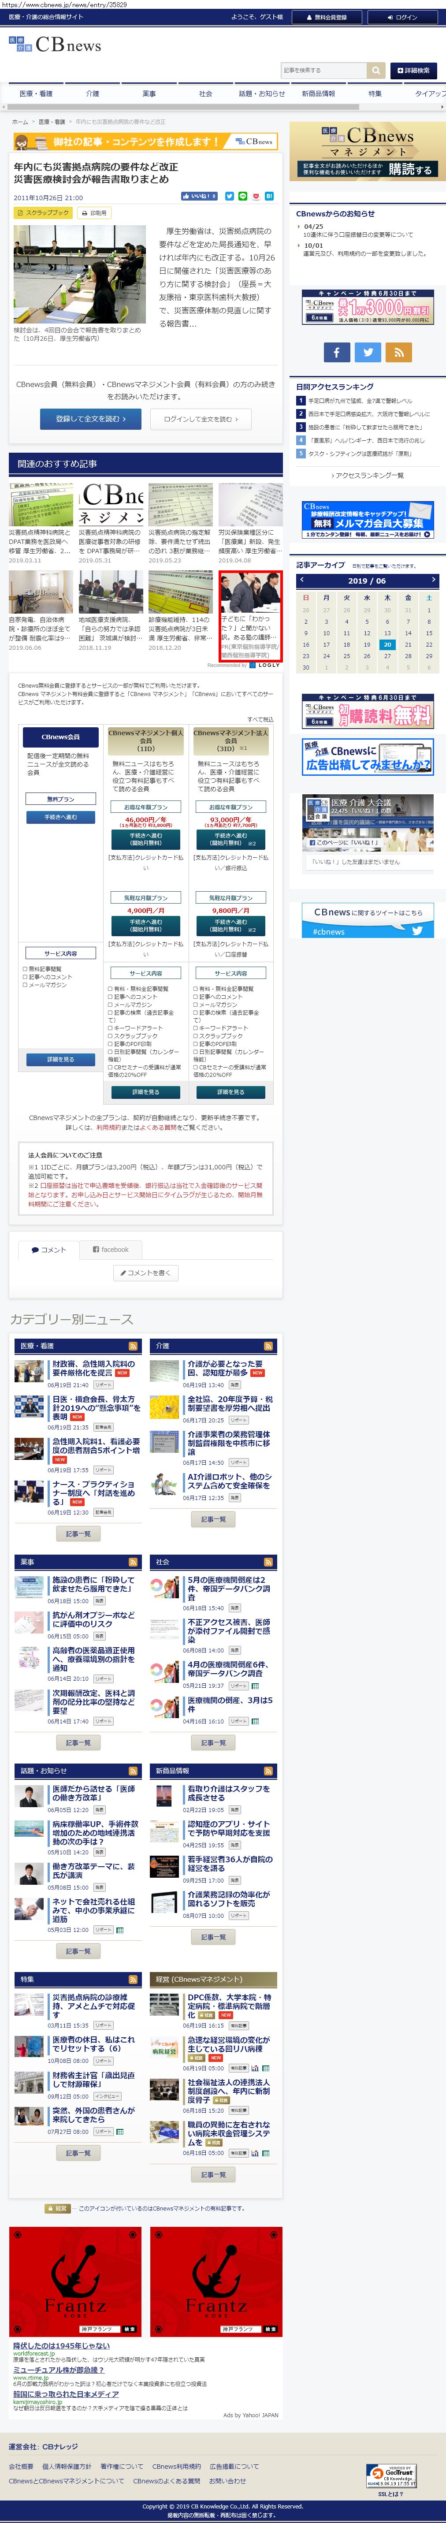Click 無料プラン button in CBnews会員 column

(60, 799)
